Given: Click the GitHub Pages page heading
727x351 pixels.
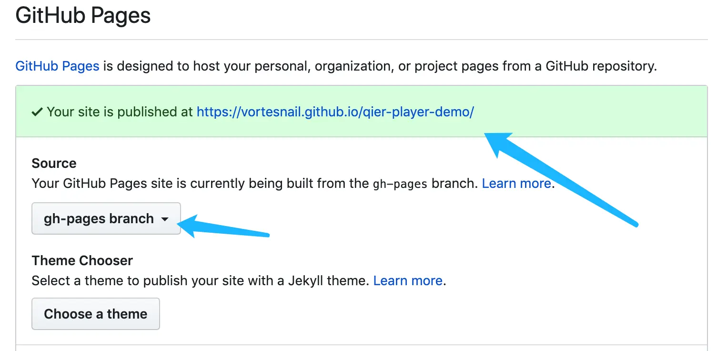Looking at the screenshot, I should (83, 16).
